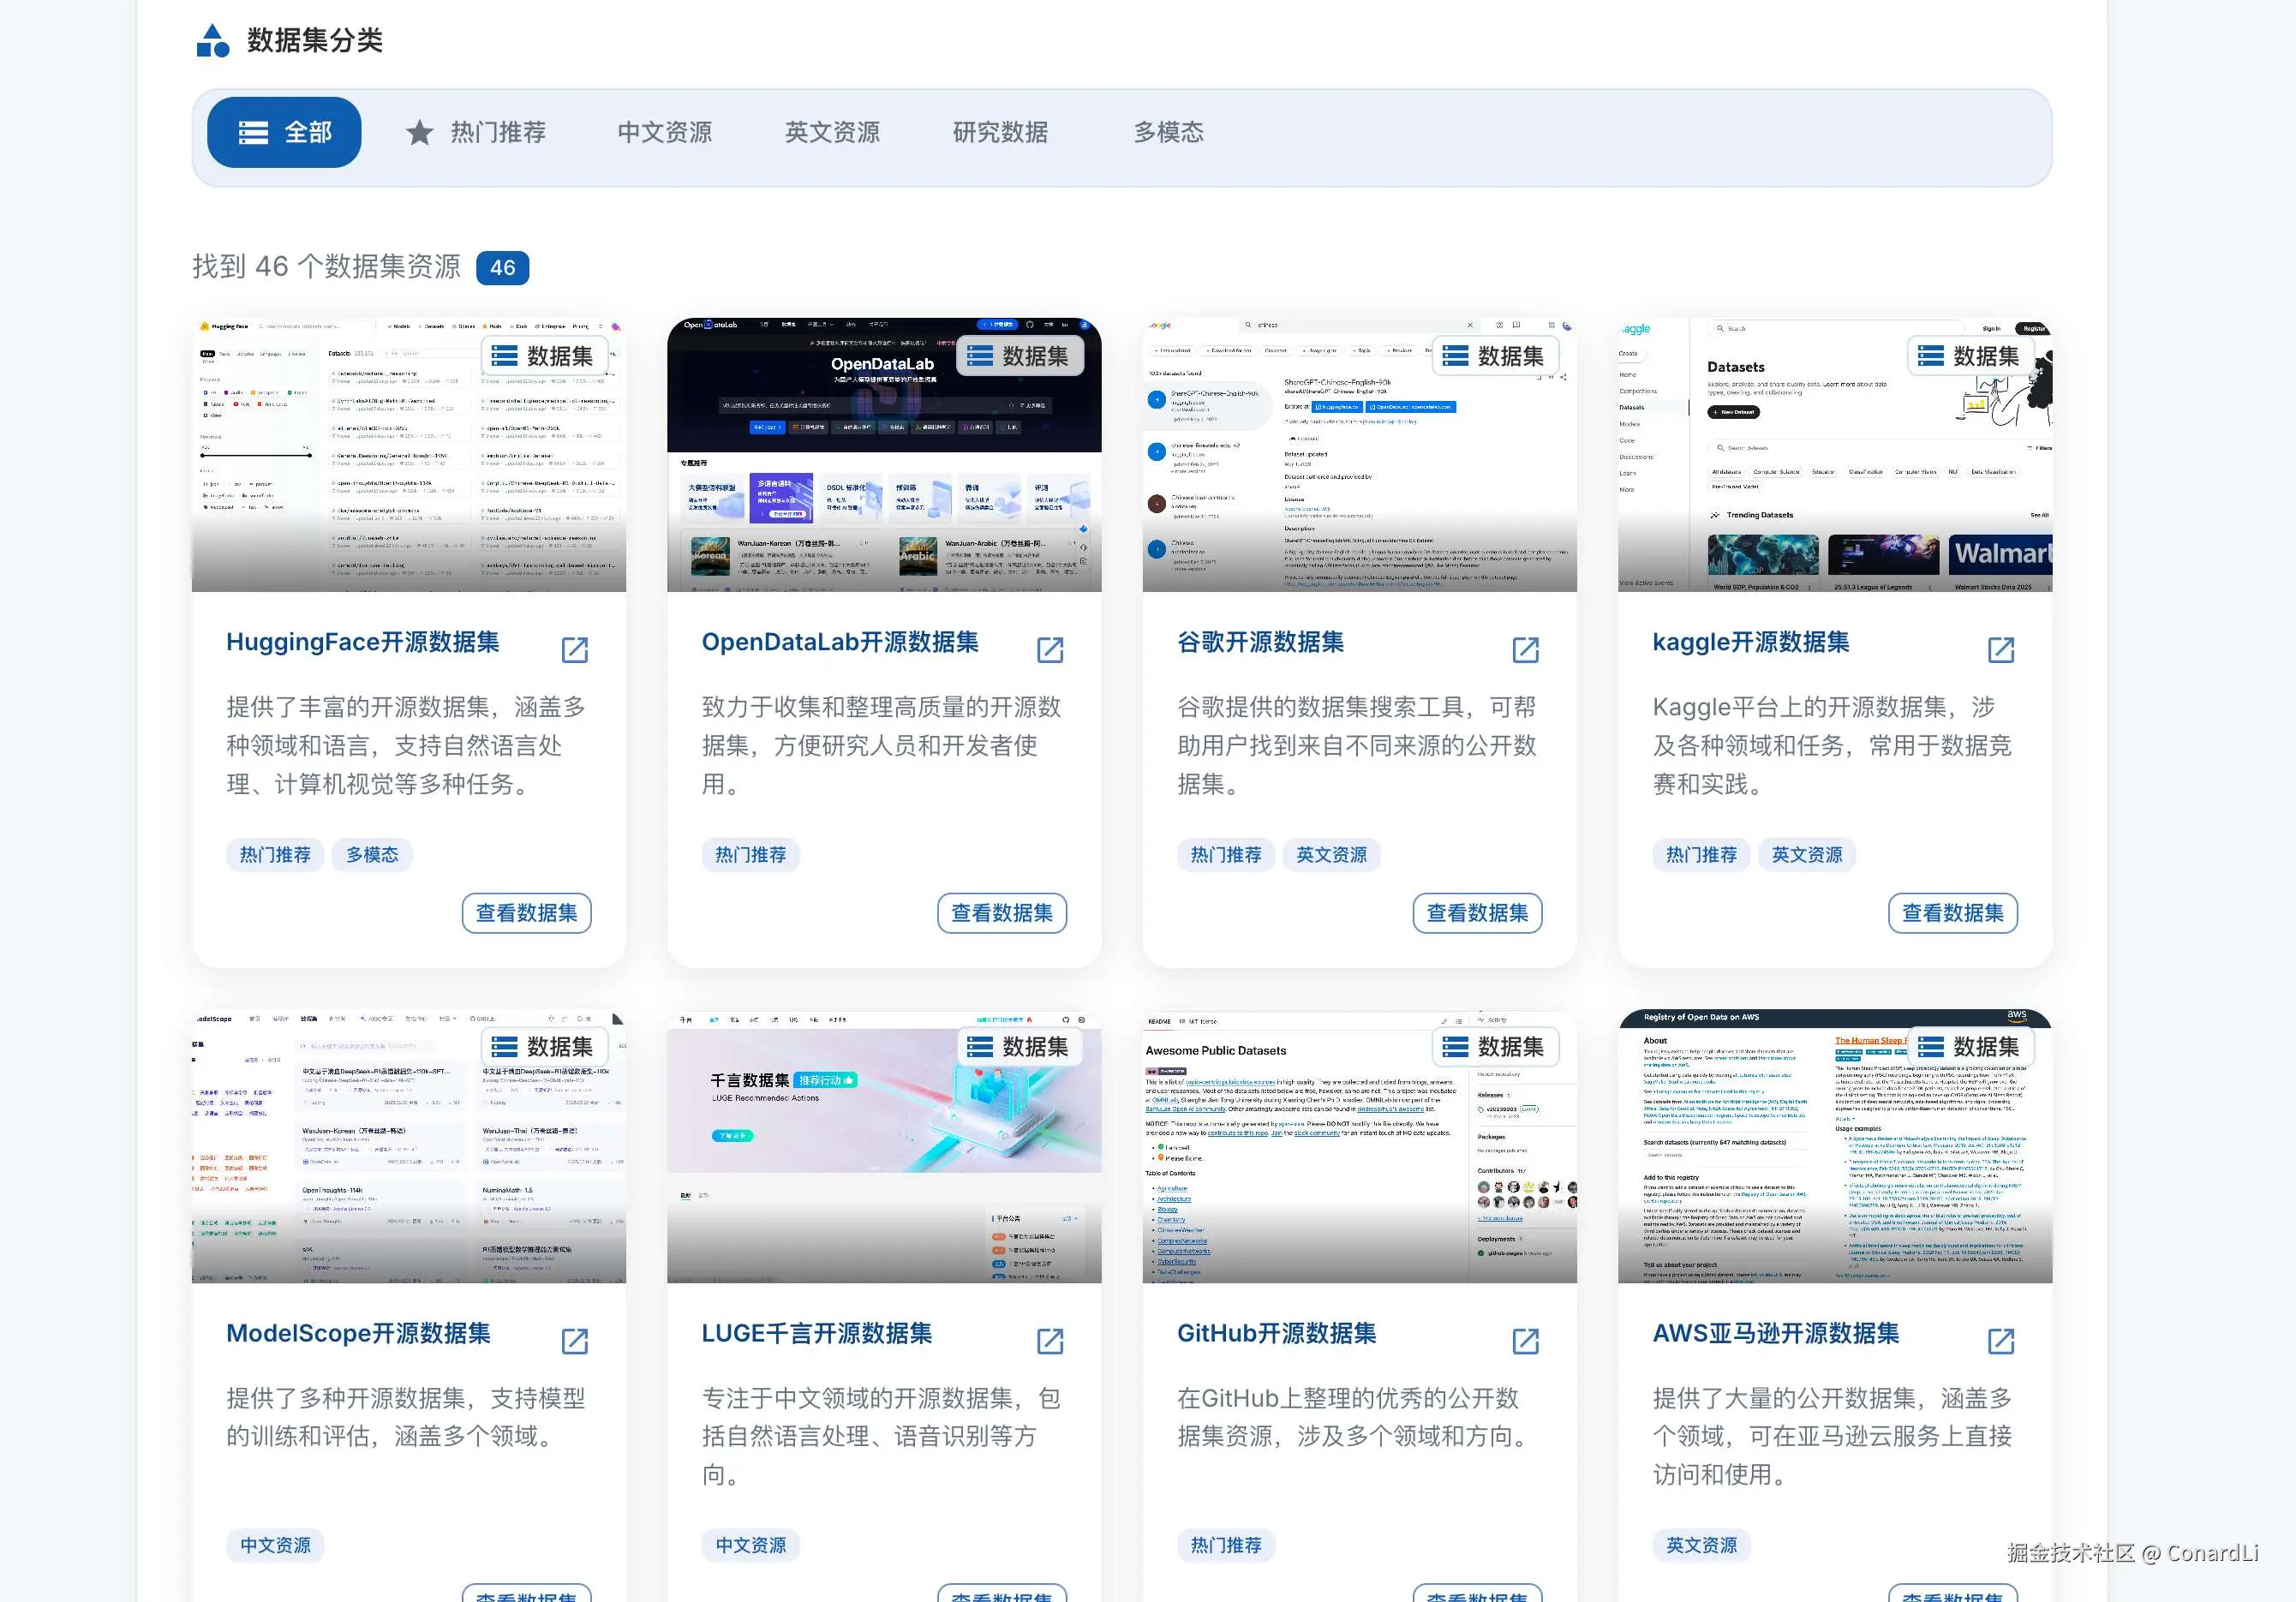Switch to 多模态 category tab
The image size is (2296, 1602).
coord(1168,132)
